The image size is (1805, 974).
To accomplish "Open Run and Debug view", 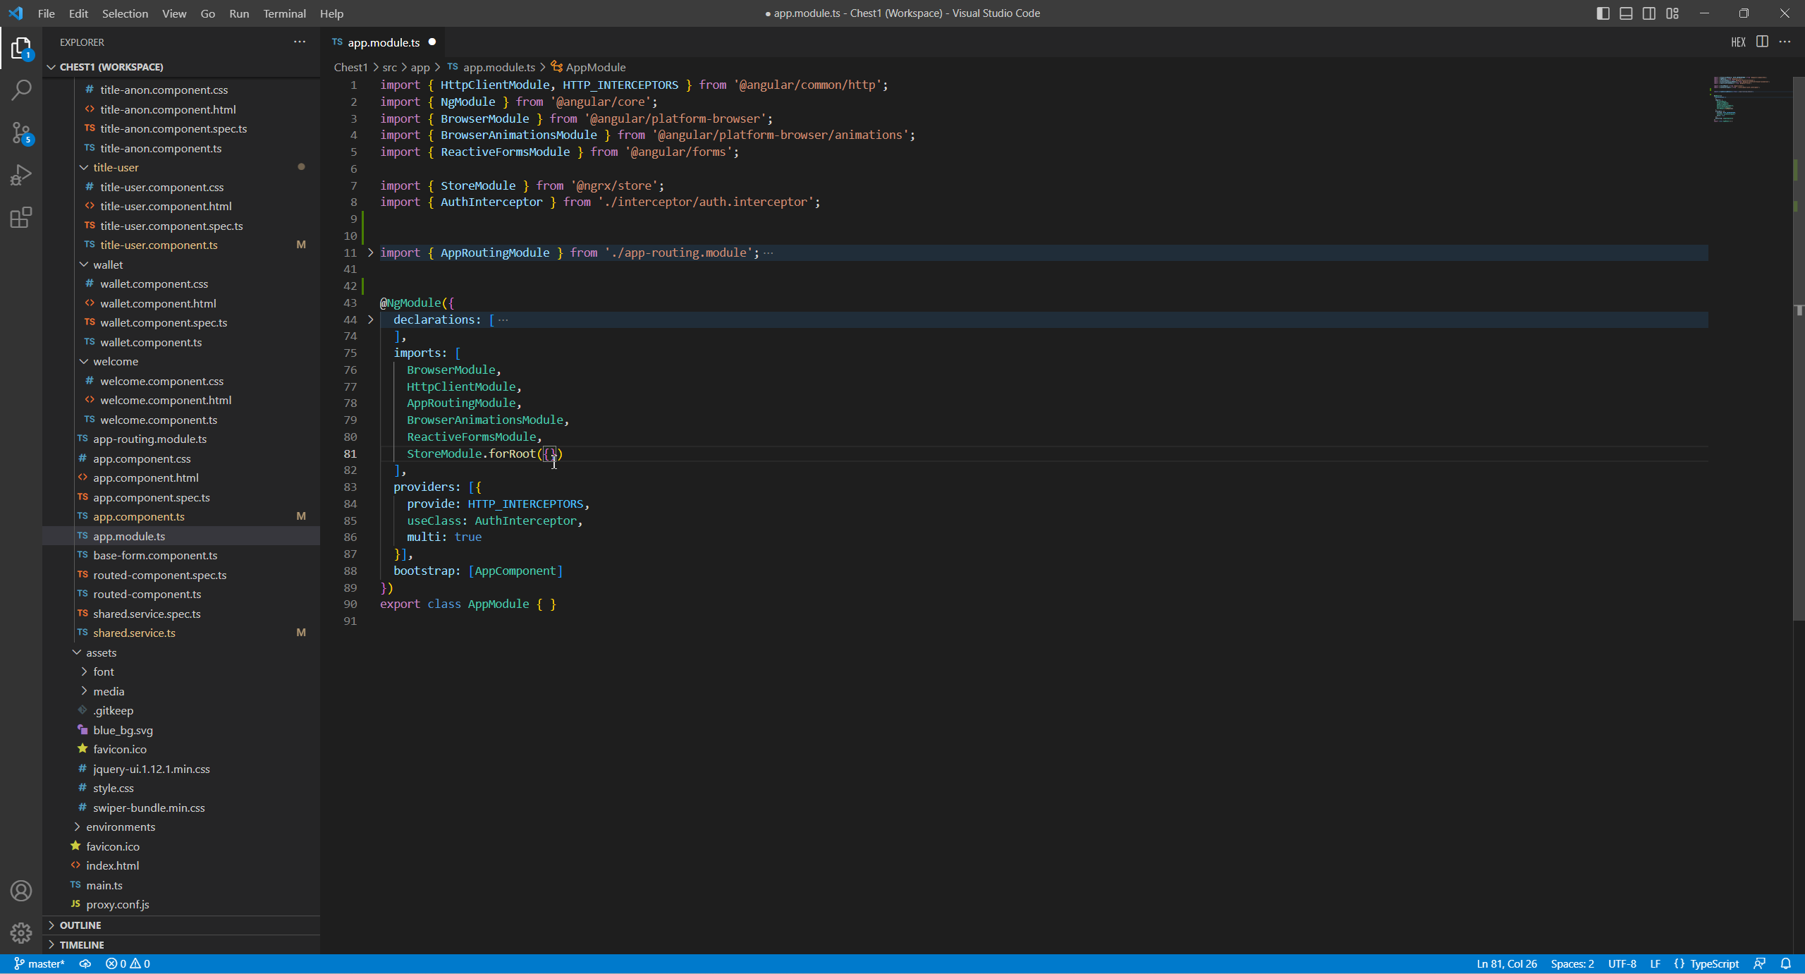I will coord(21,175).
